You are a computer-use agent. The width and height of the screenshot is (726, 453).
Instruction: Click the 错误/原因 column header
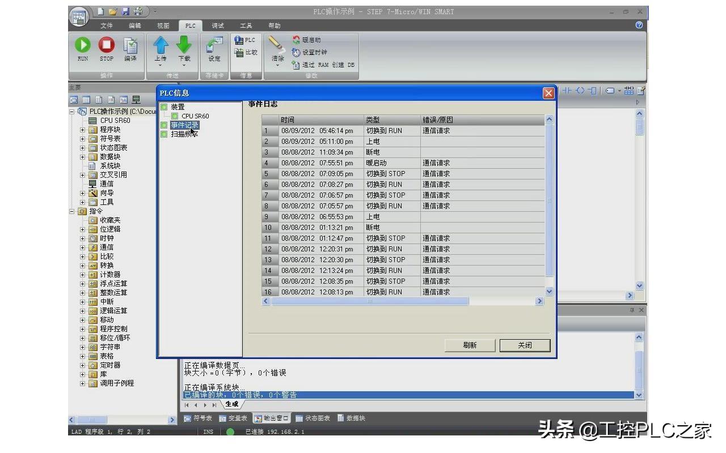pos(483,120)
